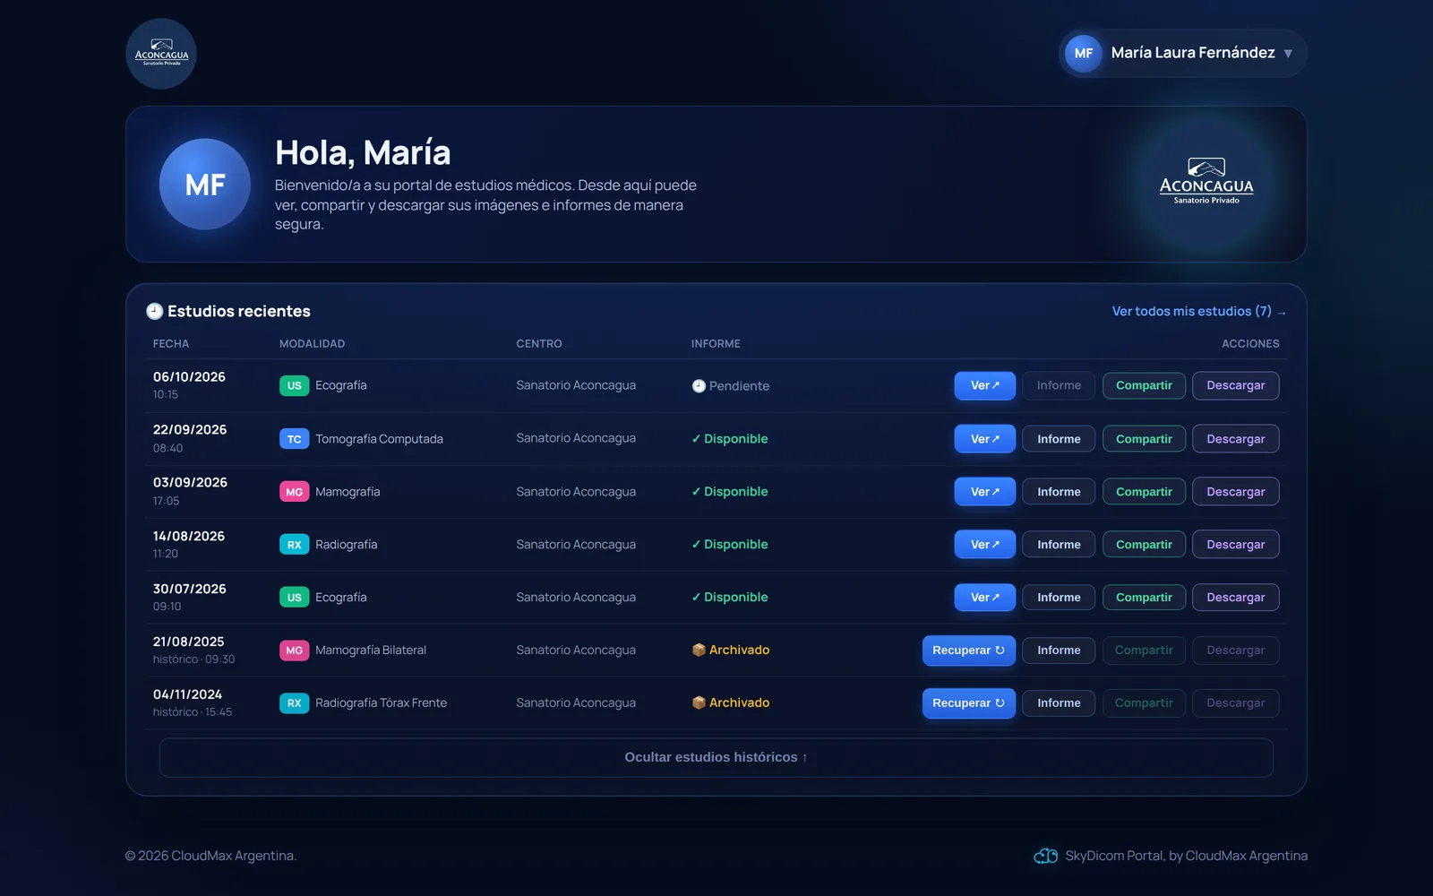Open the Aconcagua logo at top left
Screen dimensions: 1433x896
coord(161,54)
